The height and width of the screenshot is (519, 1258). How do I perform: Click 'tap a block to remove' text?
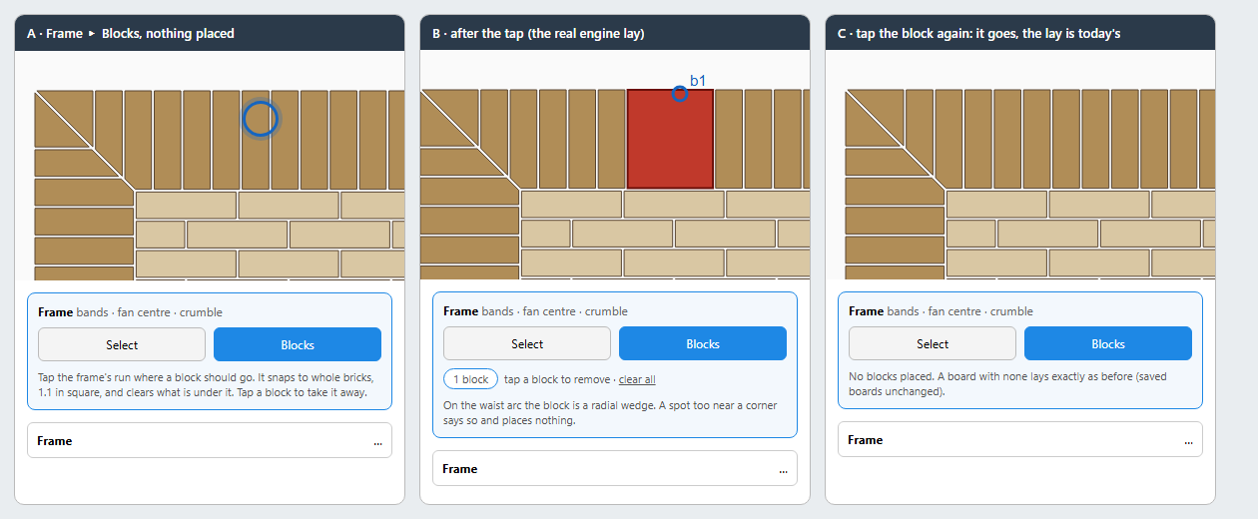[558, 379]
